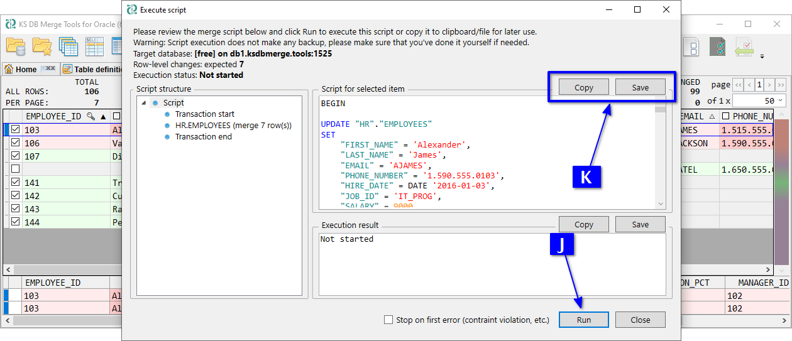Uncheck the row for employee 106
The image size is (792, 341).
(16, 143)
